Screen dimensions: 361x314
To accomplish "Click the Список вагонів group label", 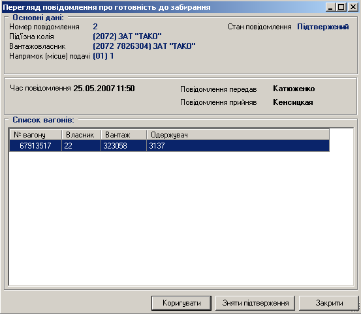I will [x=43, y=120].
